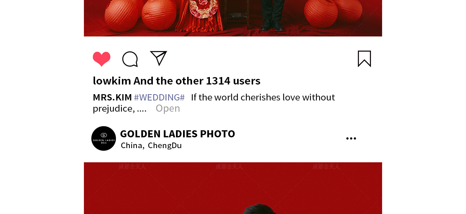The width and height of the screenshot is (466, 214).
Task: Share the post via paper plane icon
Action: point(158,58)
